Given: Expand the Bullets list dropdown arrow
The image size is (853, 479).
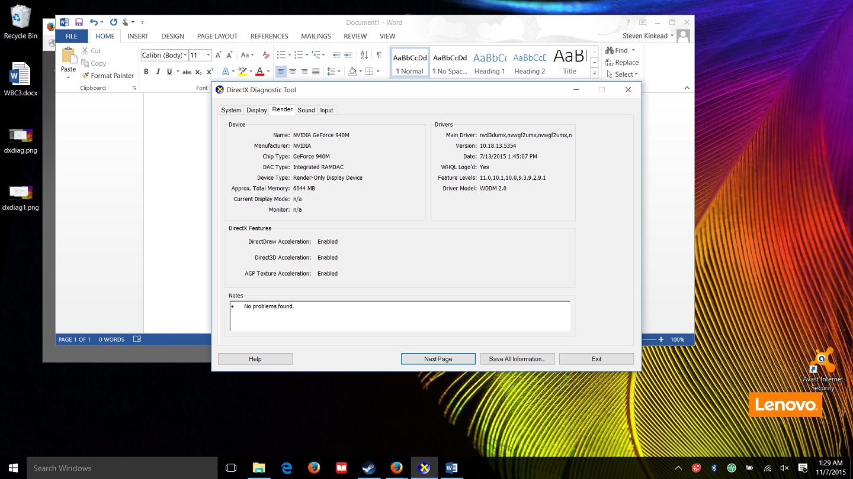Looking at the screenshot, I should point(288,55).
